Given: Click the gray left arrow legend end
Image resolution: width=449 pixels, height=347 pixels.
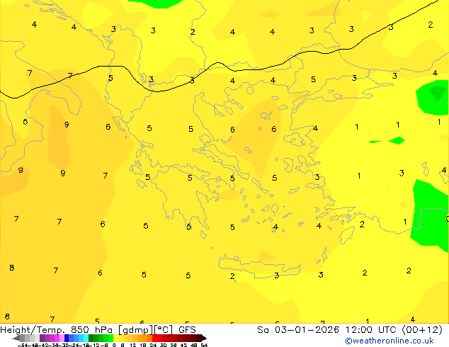Looking at the screenshot, I should 16,339.
